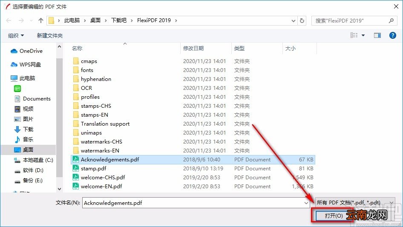The height and width of the screenshot is (227, 403).
Task: Go up one folder level
Action: point(40,20)
